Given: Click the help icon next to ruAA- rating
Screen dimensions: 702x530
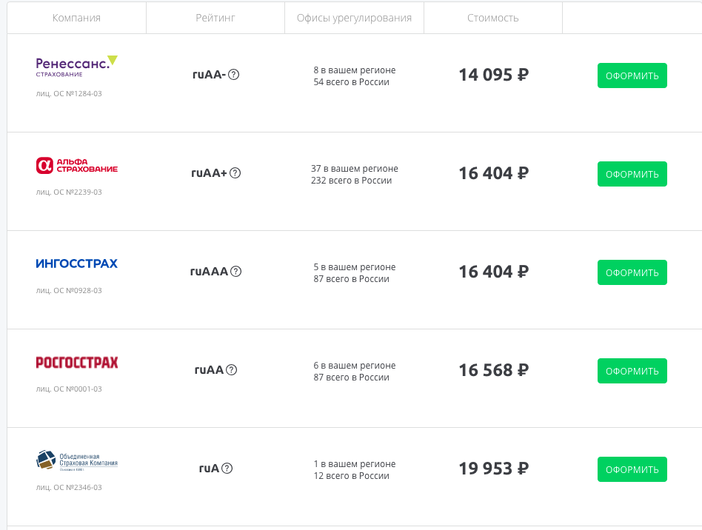Looking at the screenshot, I should click(x=234, y=75).
